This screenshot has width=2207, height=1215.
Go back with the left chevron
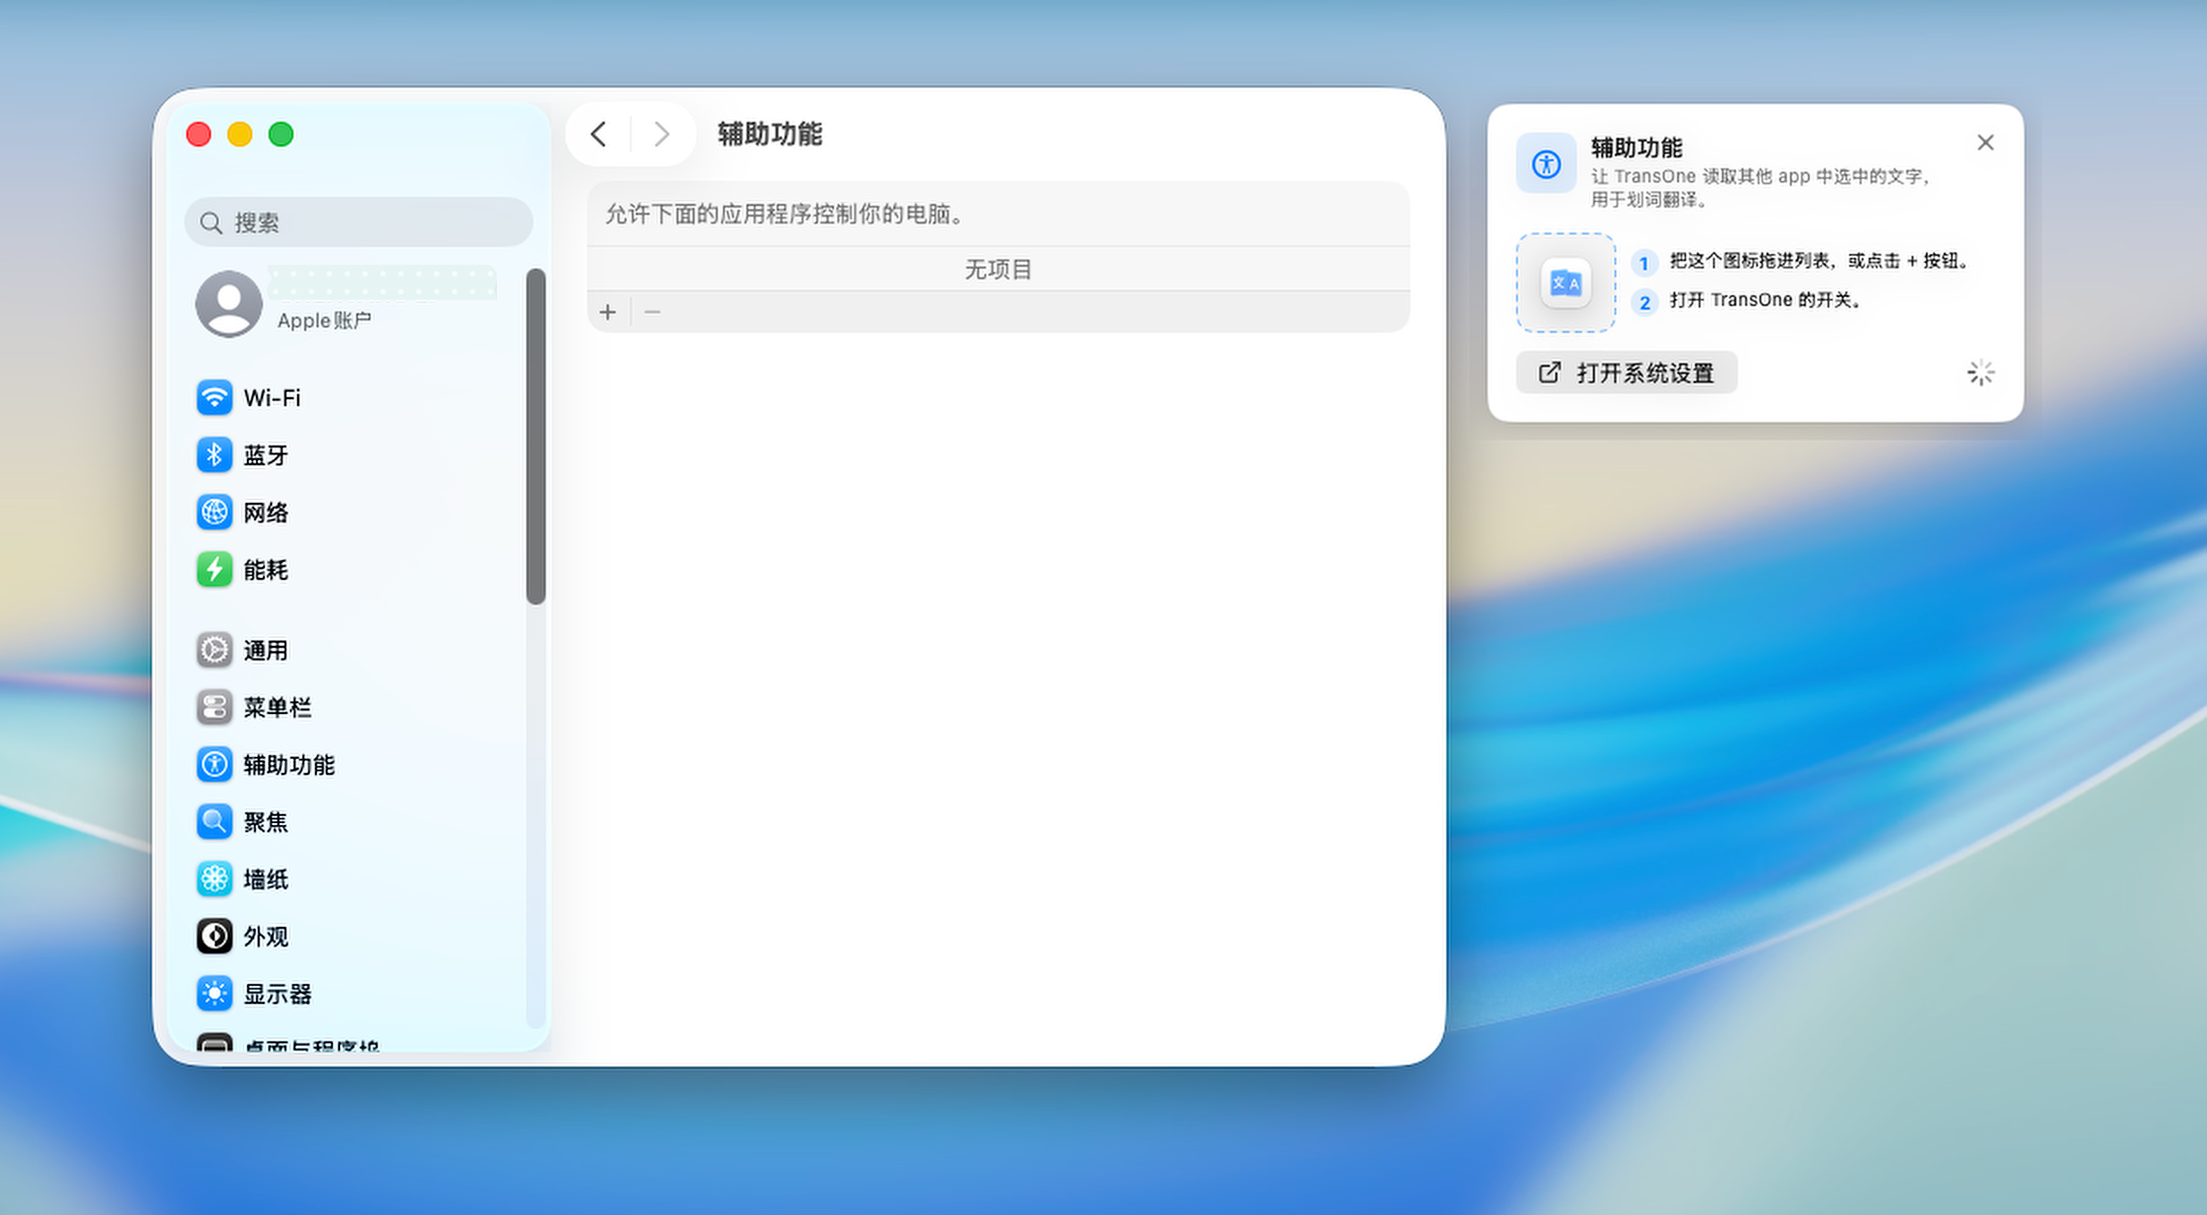click(x=599, y=134)
